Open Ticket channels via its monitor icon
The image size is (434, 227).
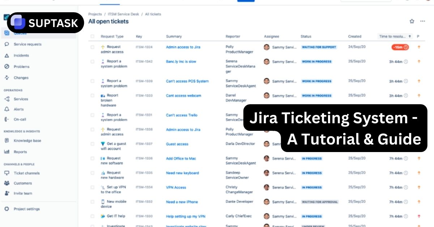click(x=7, y=173)
